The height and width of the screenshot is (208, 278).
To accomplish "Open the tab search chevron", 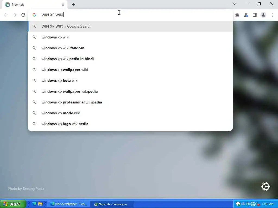I will point(234,4).
